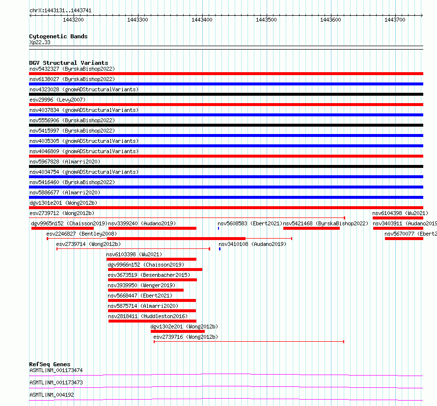Viewport: 437px width, 406px height.
Task: Open nsv4046809 gnomADStructuralVariants label
Action: (84, 151)
